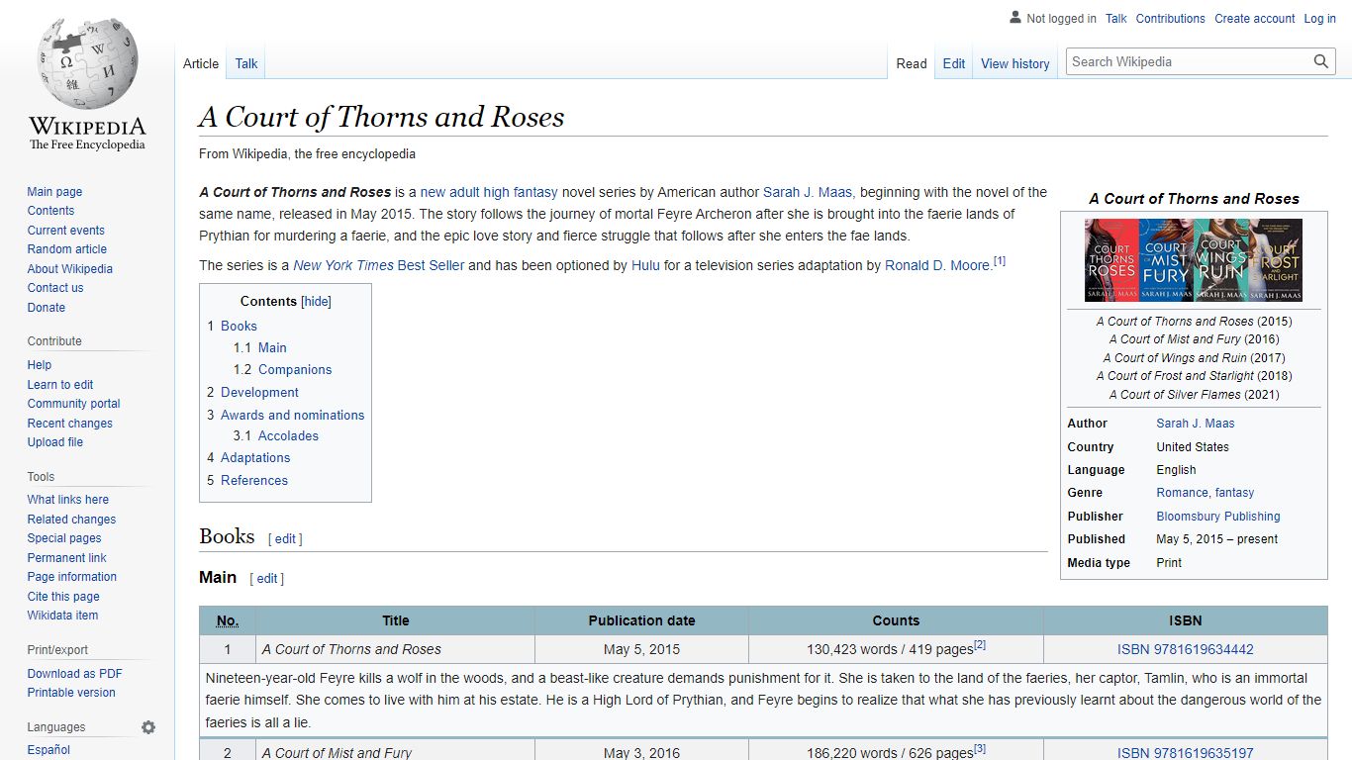Open New York Times Best Seller link
The height and width of the screenshot is (760, 1352).
click(379, 265)
